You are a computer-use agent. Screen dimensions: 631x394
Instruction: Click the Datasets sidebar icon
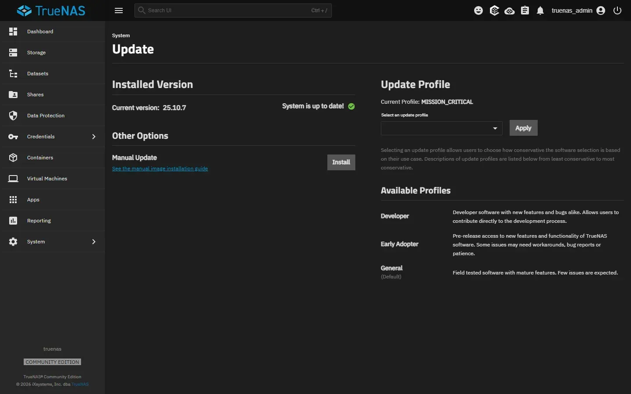(x=13, y=74)
